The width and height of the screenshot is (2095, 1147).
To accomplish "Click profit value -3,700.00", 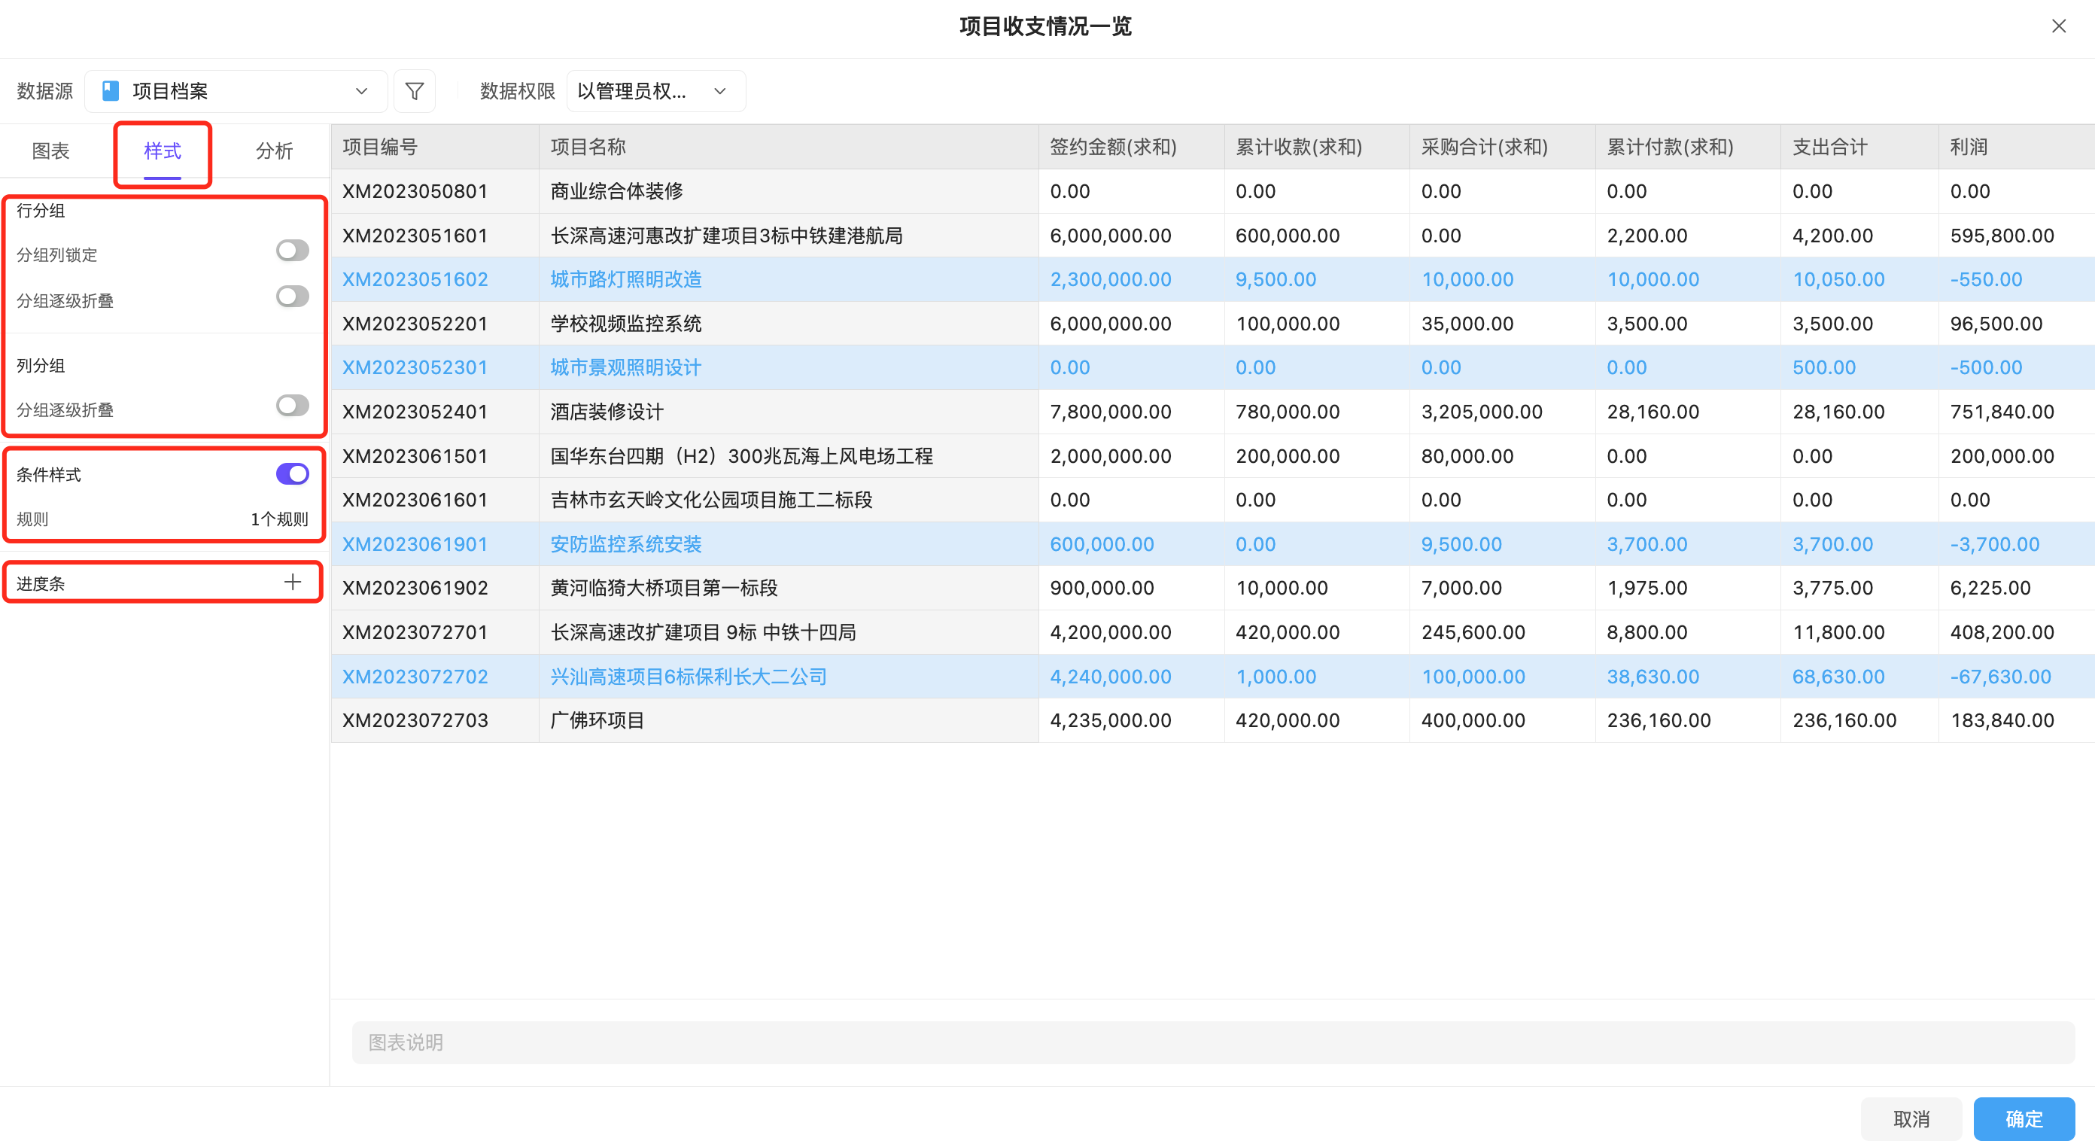I will point(1994,543).
